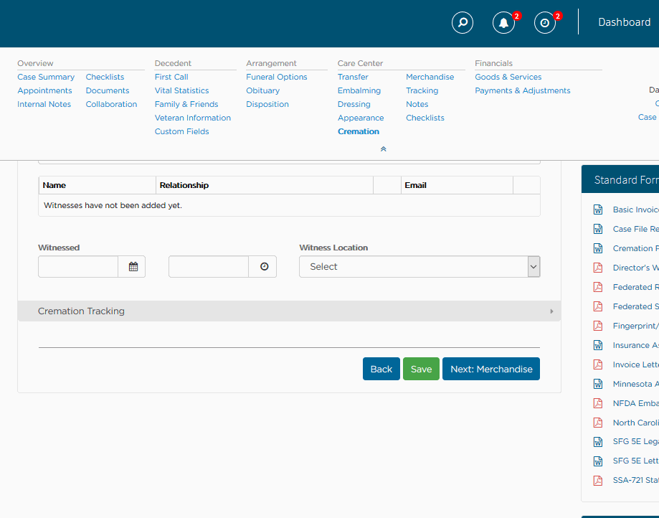
Task: Open the clock reminders icon
Action: (545, 23)
